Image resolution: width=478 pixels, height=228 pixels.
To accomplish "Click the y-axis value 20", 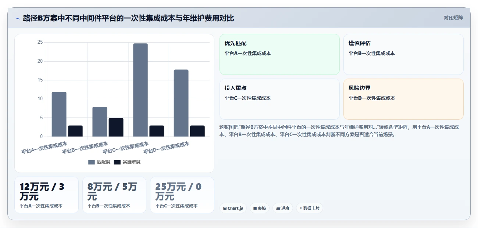I will tap(40, 61).
